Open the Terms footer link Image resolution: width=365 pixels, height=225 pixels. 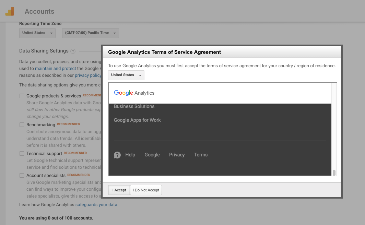click(201, 155)
